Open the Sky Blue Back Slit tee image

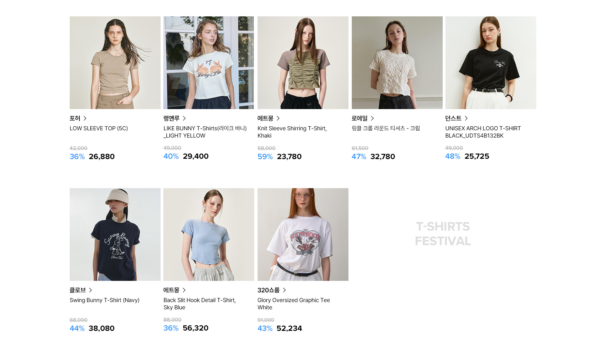pos(209,235)
